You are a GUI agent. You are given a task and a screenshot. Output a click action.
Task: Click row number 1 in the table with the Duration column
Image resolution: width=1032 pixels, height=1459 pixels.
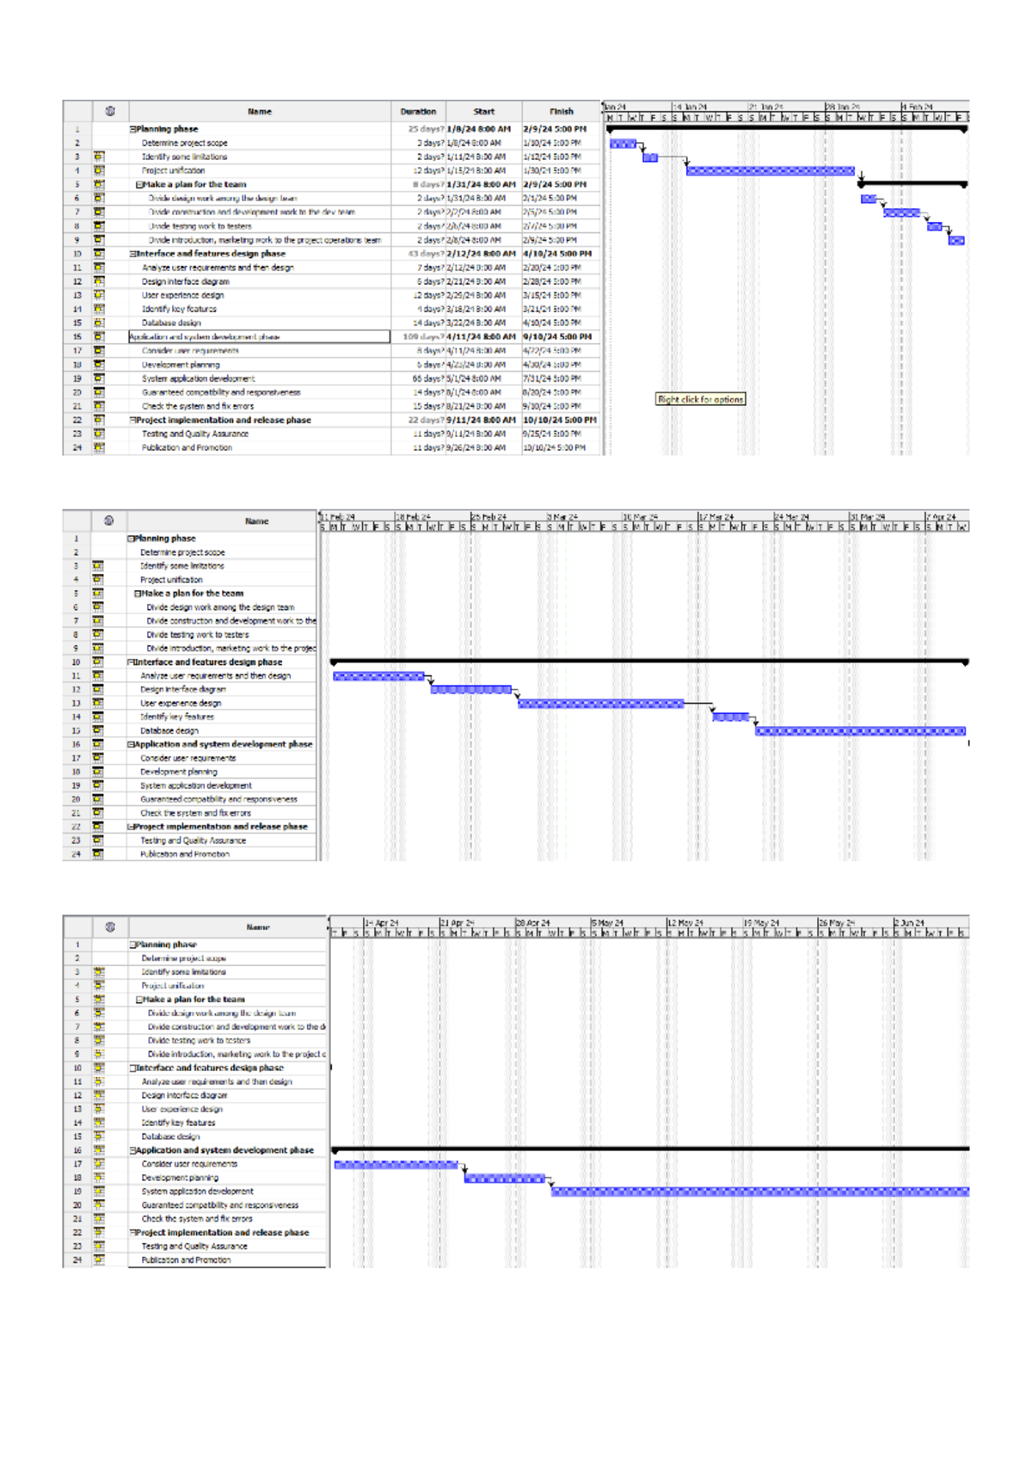pyautogui.click(x=77, y=129)
